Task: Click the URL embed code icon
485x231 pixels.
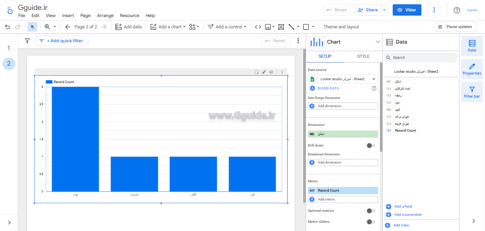Action: pyautogui.click(x=258, y=27)
